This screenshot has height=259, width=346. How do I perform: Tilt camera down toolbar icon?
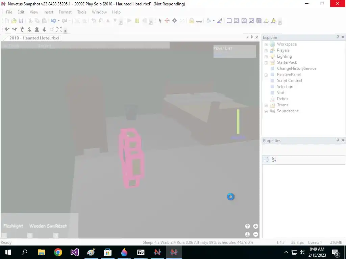click(30, 29)
